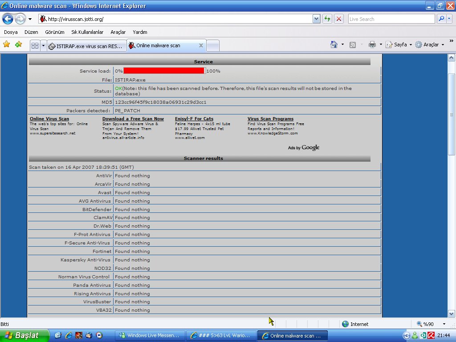Viewport: 456px width, 342px height.
Task: Click the Internet zone globe icon
Action: tap(345, 324)
